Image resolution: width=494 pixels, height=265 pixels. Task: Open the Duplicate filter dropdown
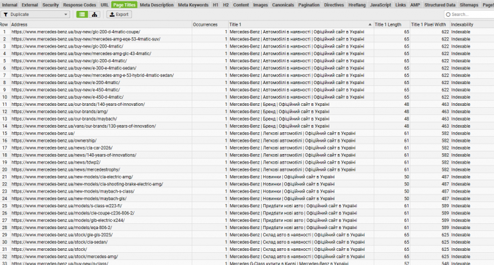tap(35, 15)
